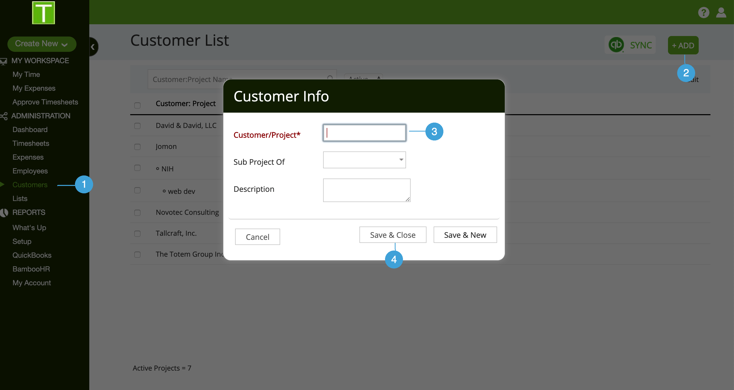The image size is (734, 390).
Task: Select the Jomon customer name
Action: (x=166, y=147)
